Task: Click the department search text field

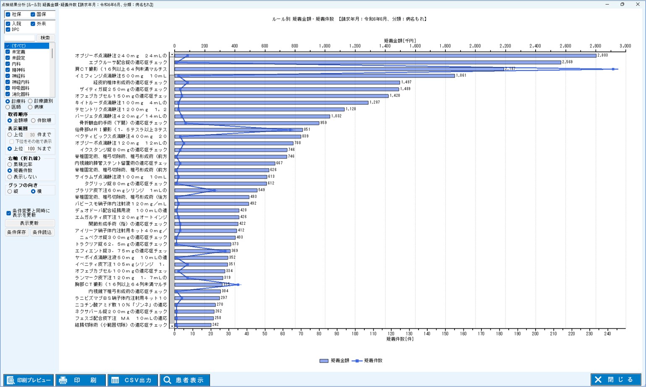Action: (x=19, y=38)
